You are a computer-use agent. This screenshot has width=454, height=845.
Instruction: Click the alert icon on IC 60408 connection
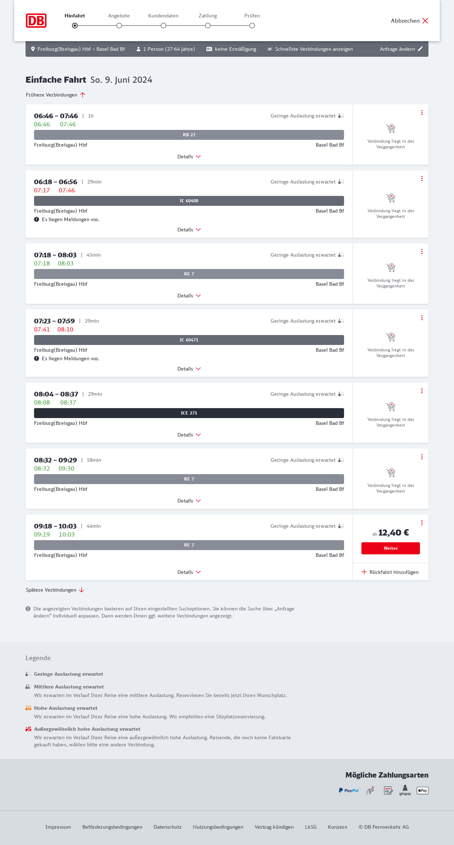tap(37, 219)
